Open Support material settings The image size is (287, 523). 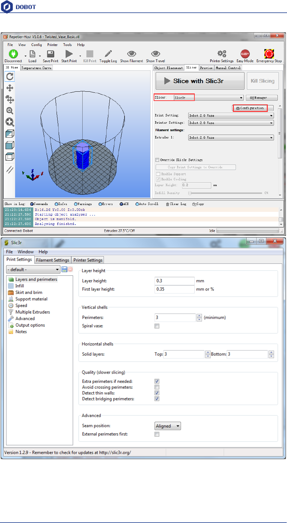[x=31, y=299]
